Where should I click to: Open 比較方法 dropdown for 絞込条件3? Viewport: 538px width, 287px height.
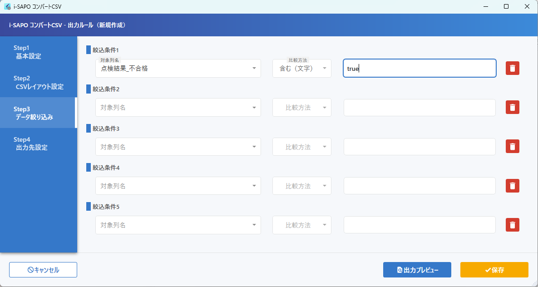click(x=301, y=147)
